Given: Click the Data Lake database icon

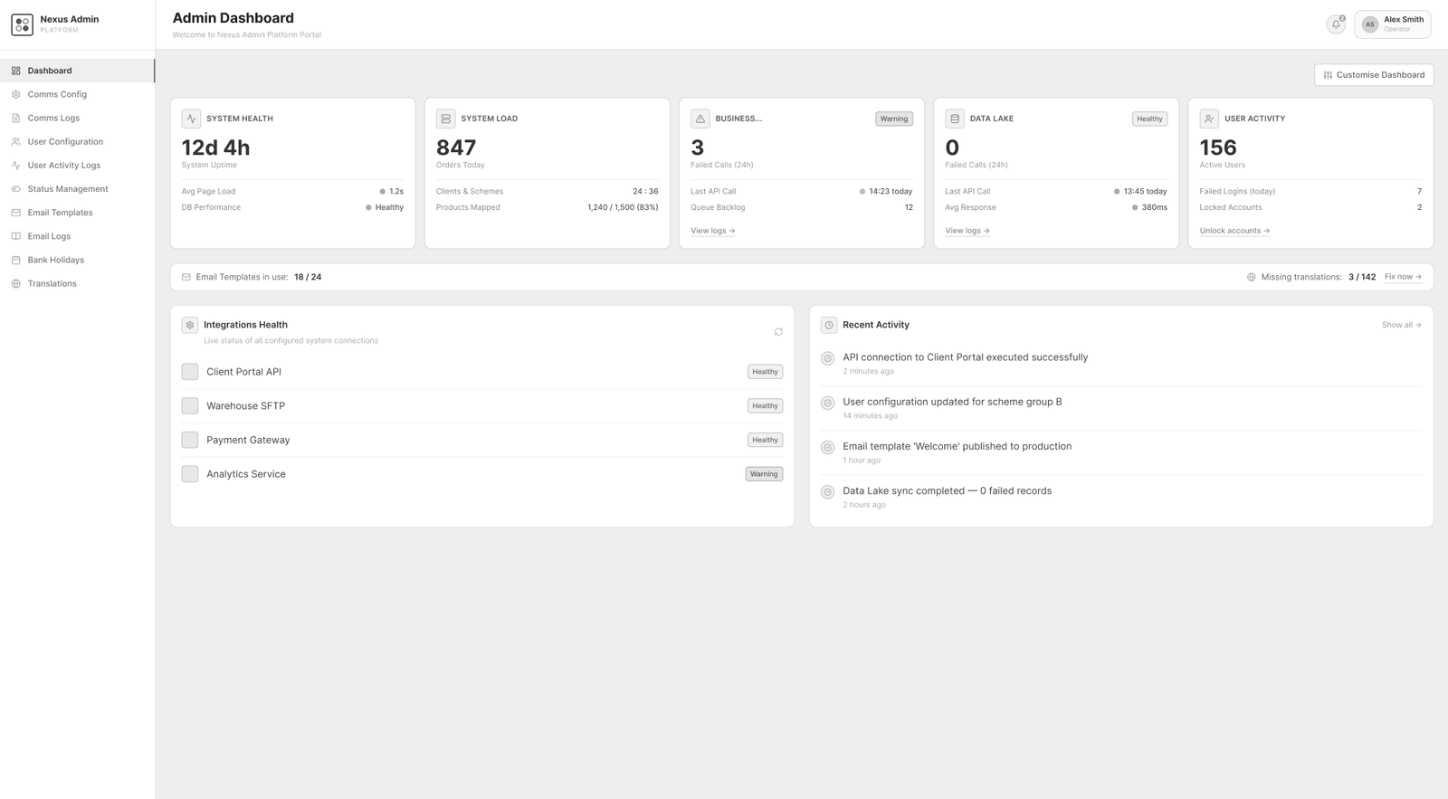Looking at the screenshot, I should 954,119.
